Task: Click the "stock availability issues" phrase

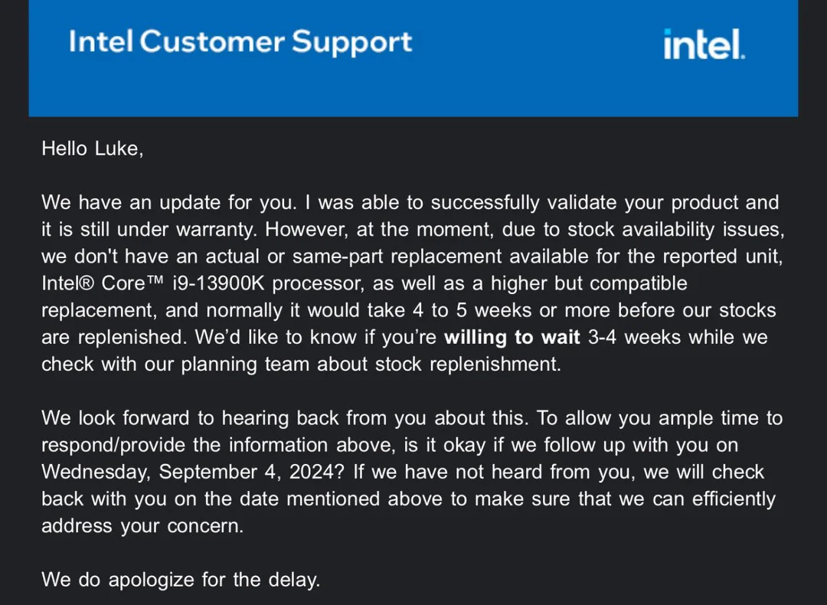Action: point(675,230)
